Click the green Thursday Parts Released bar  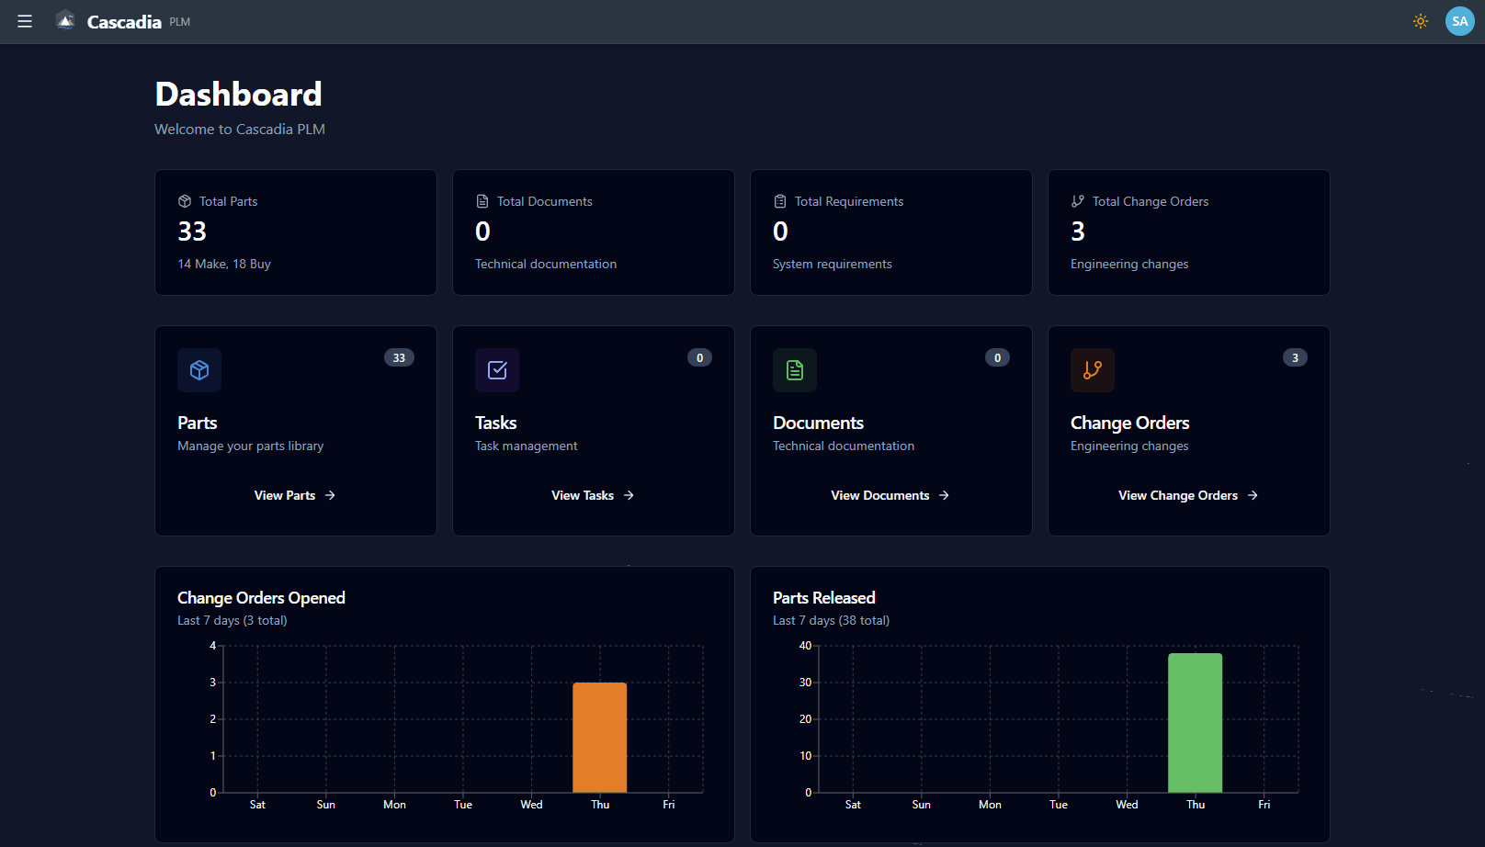(1195, 722)
